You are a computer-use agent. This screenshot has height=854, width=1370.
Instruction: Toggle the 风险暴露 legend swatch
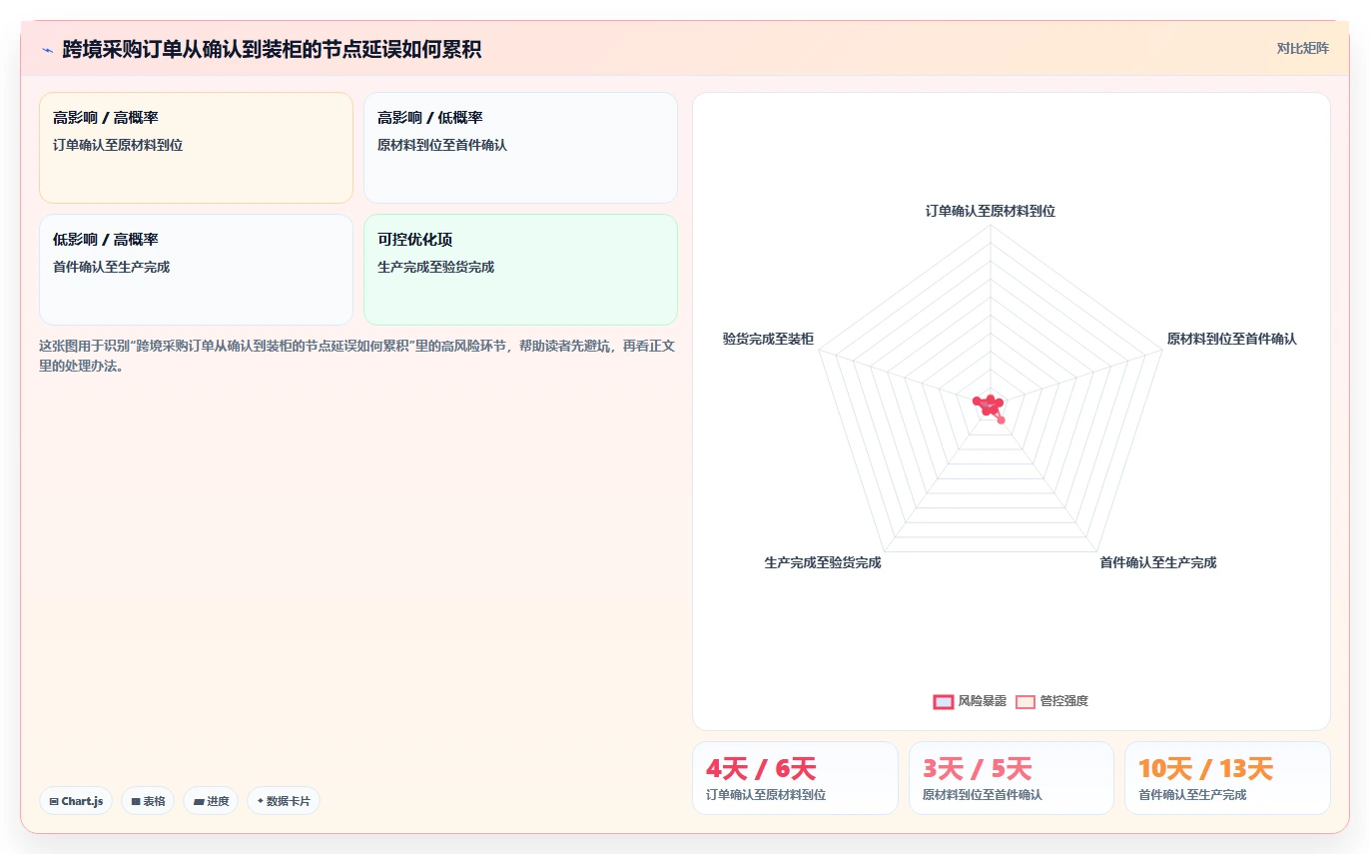click(943, 701)
